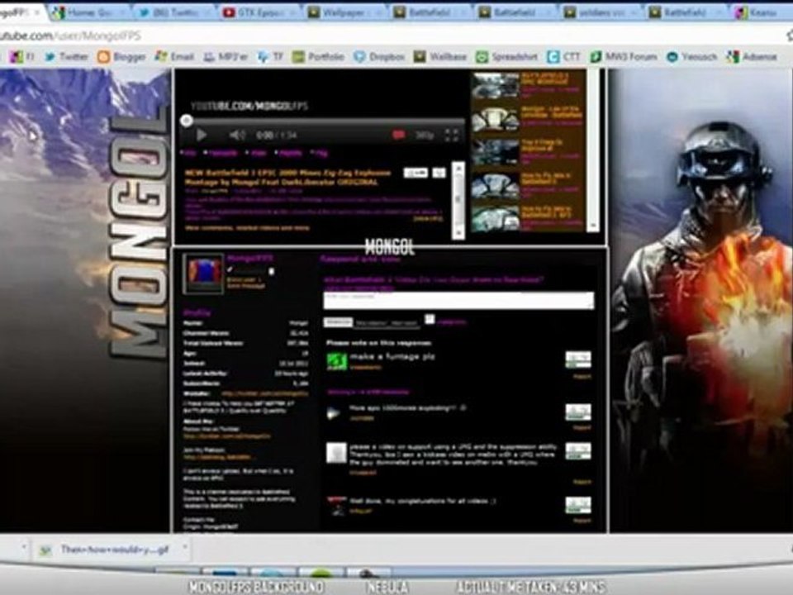The width and height of the screenshot is (793, 595).
Task: Open the Dropbox bookmark
Action: coord(379,57)
